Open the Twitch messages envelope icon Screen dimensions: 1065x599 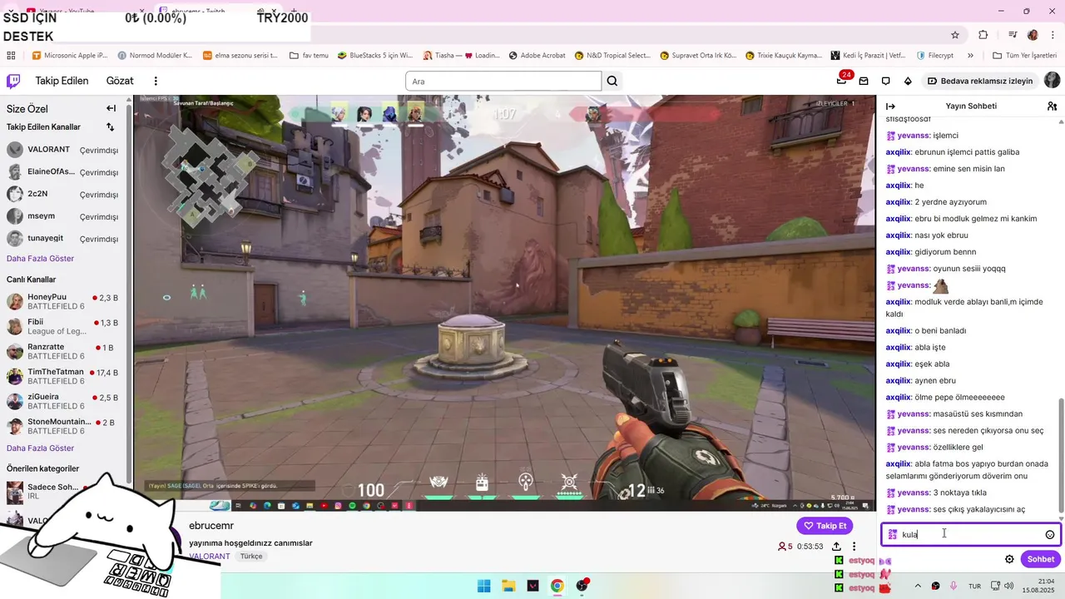coord(864,81)
